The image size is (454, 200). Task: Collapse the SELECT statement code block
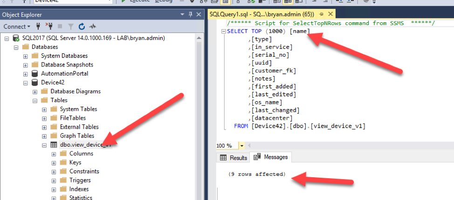pyautogui.click(x=223, y=32)
